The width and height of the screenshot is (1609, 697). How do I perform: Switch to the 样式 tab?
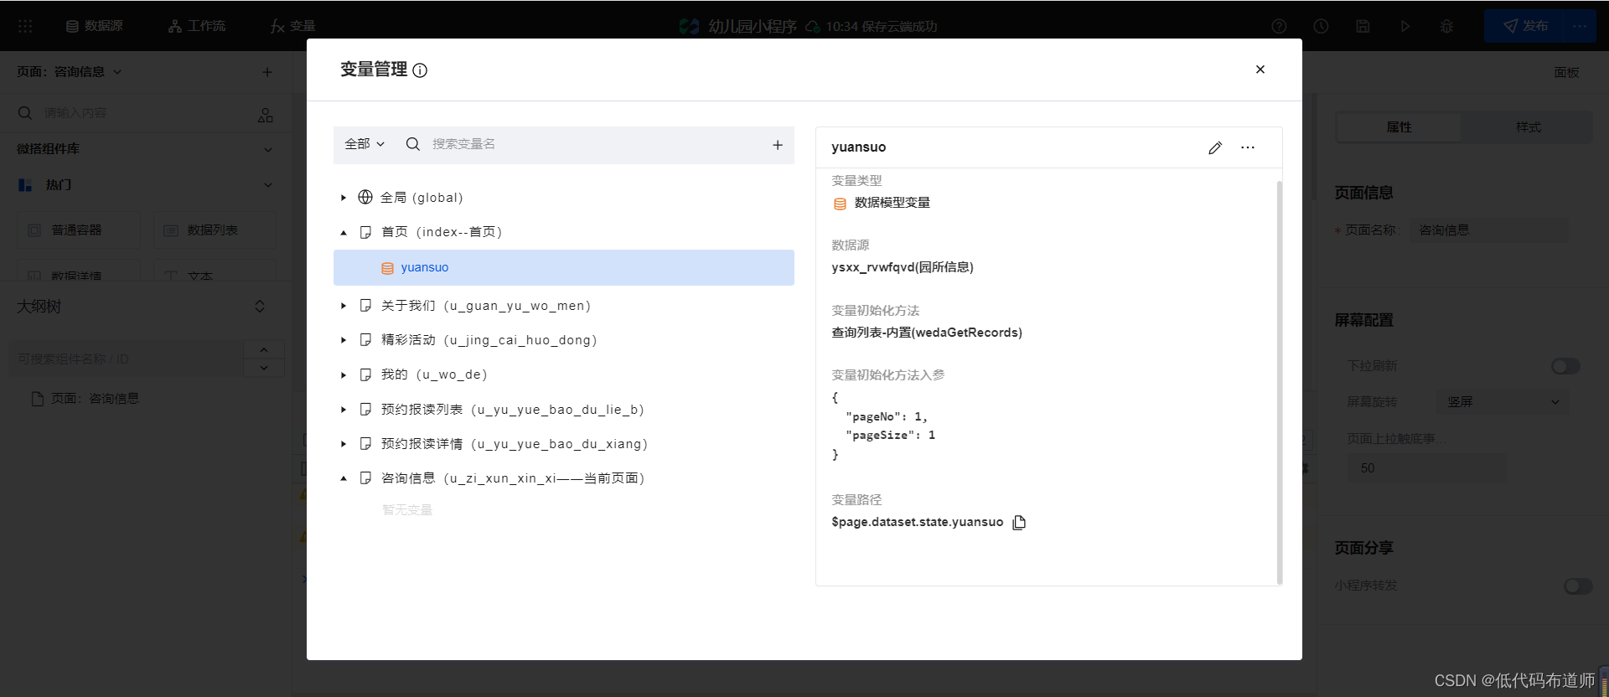click(x=1528, y=127)
